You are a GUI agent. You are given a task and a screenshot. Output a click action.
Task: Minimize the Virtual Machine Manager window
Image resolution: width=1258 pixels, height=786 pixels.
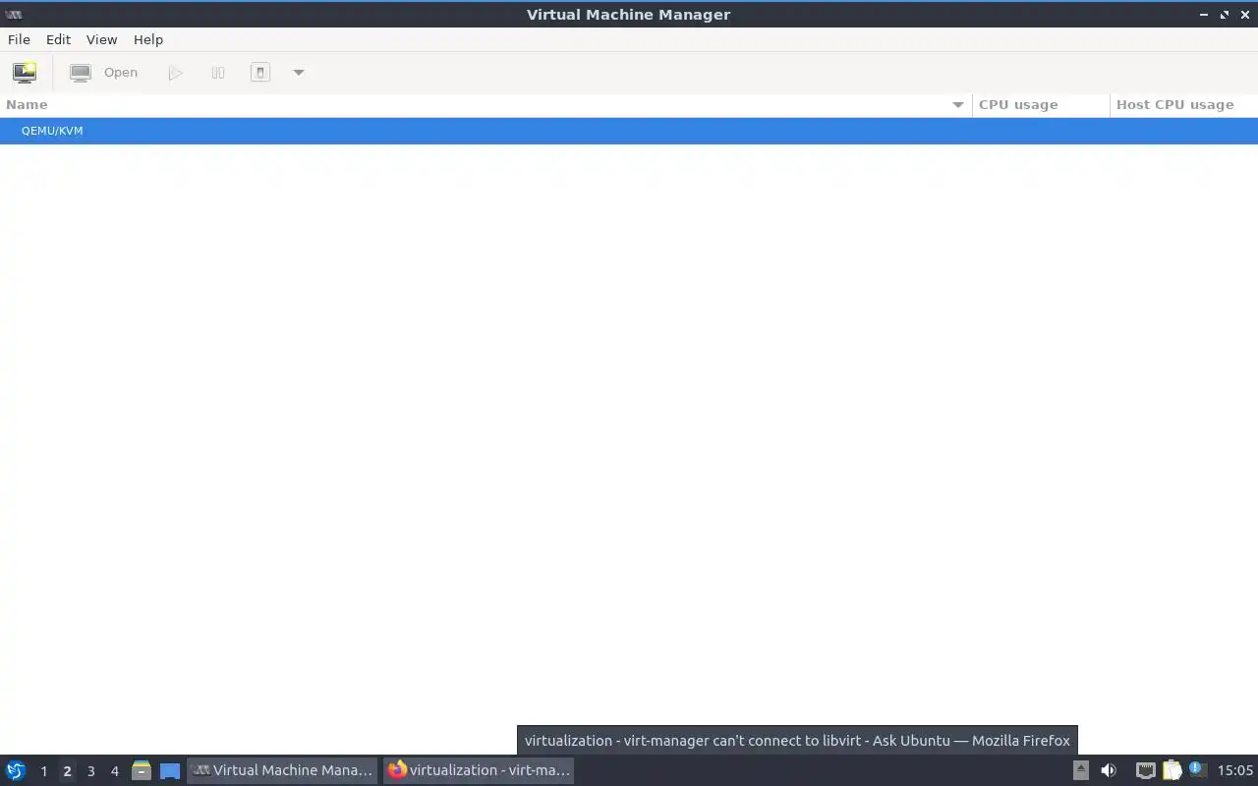[1204, 15]
